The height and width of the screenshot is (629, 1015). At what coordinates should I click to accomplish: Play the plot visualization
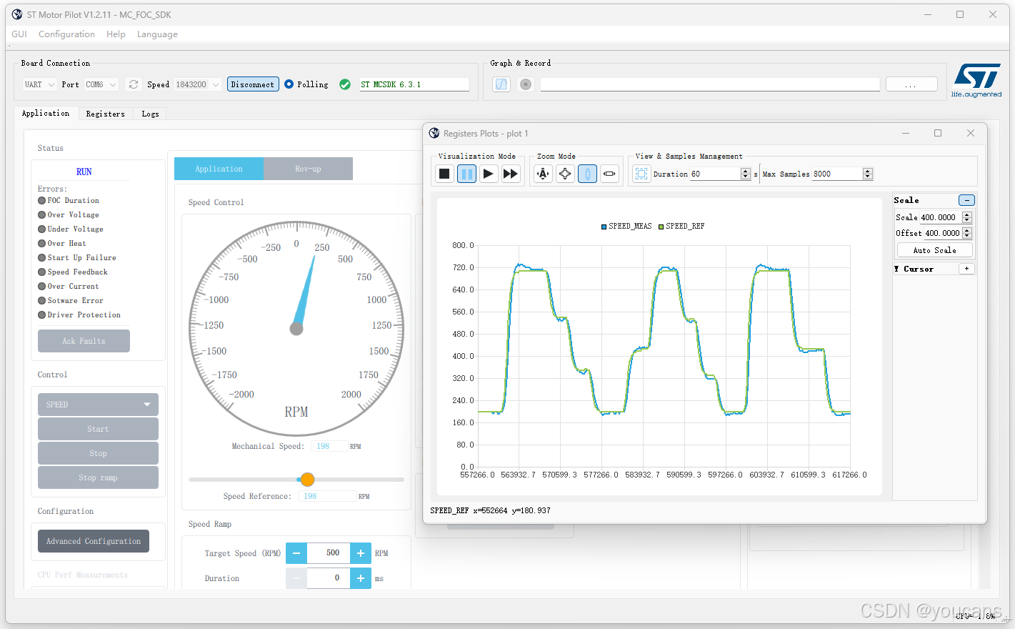[489, 174]
